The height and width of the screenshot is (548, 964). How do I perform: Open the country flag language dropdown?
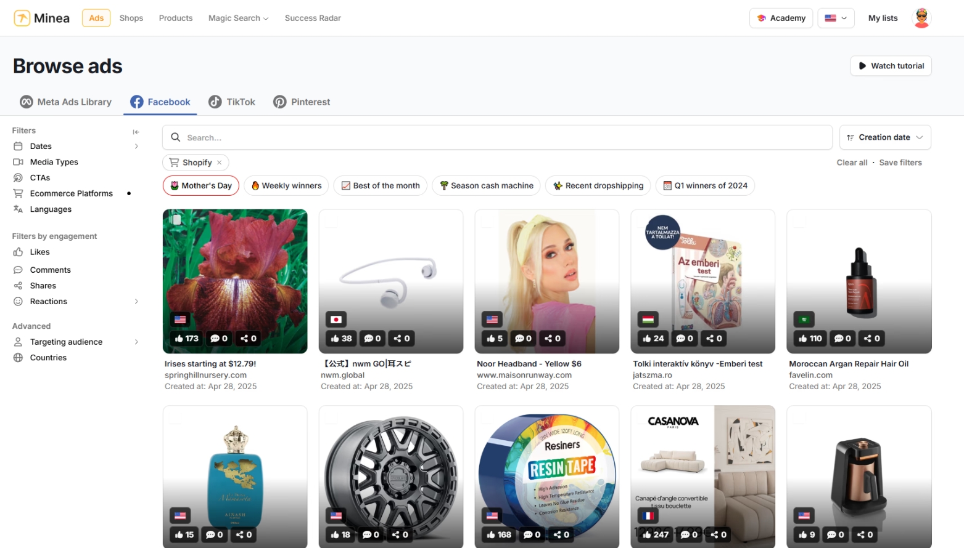(836, 18)
